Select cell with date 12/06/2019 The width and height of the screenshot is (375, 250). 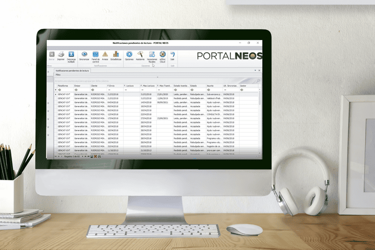pos(165,98)
